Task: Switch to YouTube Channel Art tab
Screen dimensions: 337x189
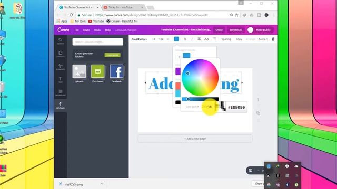Action: [78, 7]
